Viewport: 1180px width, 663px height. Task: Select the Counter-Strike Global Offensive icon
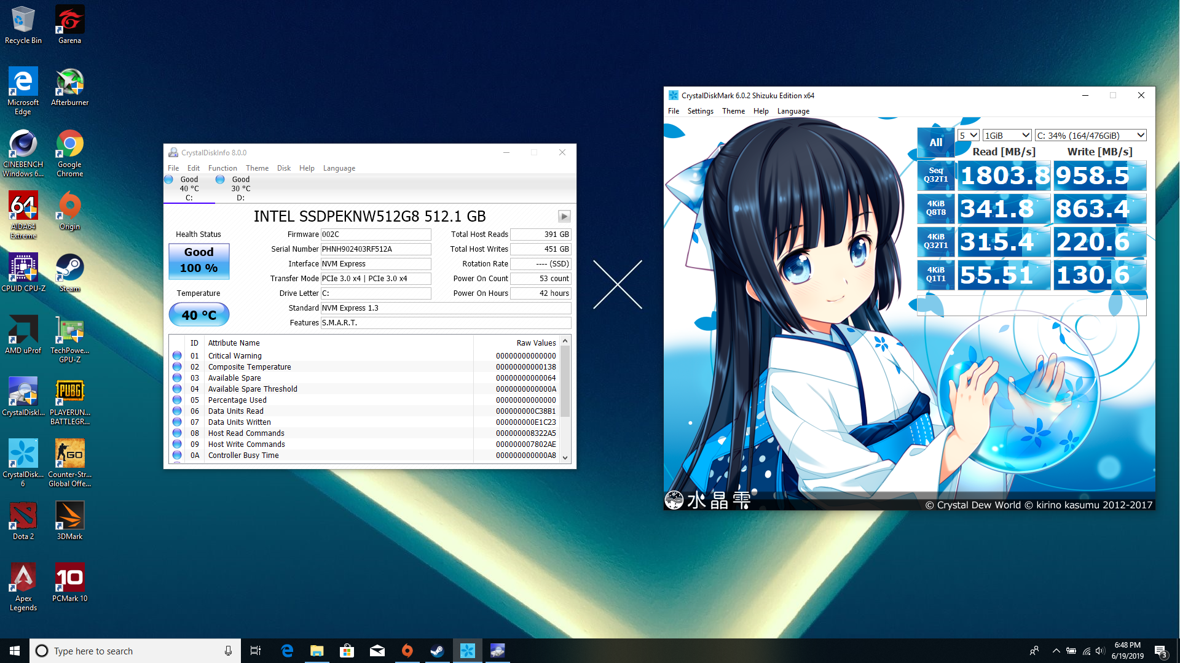point(69,463)
